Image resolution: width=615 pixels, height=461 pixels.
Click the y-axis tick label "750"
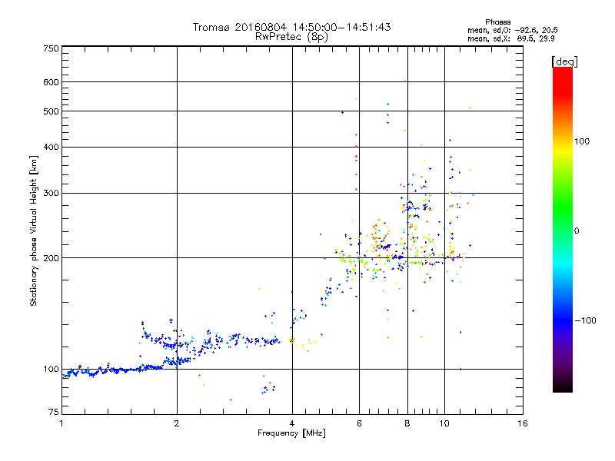point(51,48)
